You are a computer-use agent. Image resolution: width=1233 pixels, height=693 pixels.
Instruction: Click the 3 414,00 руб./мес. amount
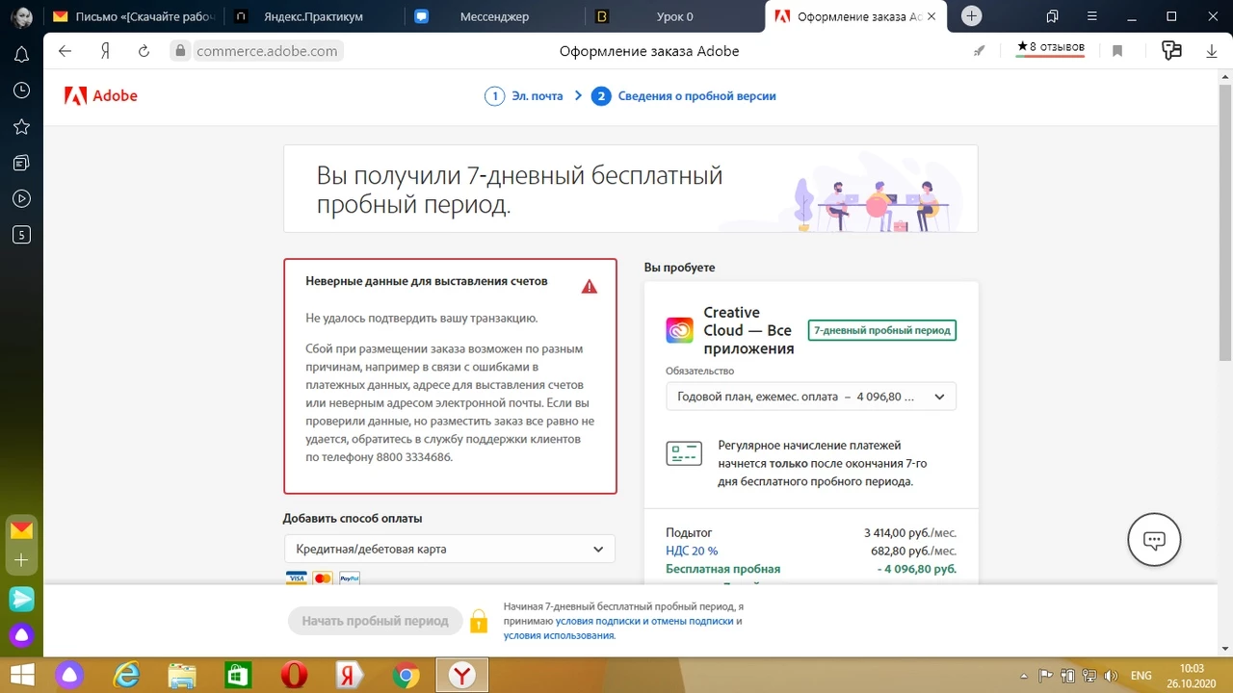point(910,532)
